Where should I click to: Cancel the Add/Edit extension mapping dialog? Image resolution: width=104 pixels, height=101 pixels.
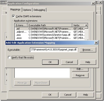(x=69, y=62)
